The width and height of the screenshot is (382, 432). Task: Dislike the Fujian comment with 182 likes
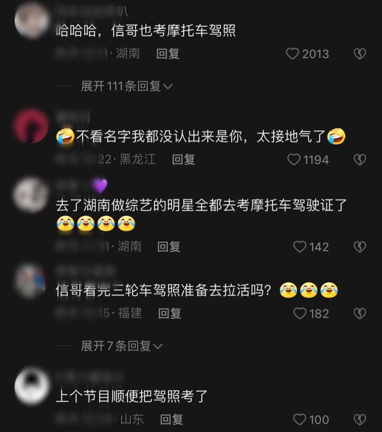pos(360,314)
